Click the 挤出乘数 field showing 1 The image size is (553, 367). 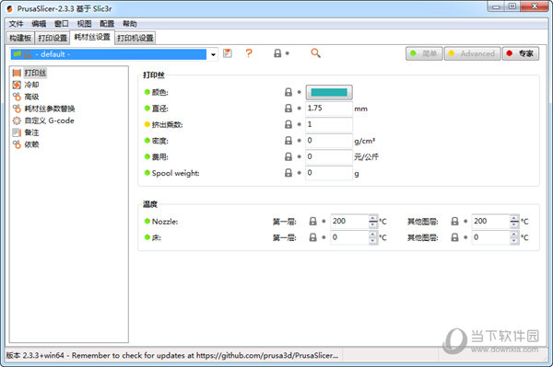pyautogui.click(x=329, y=124)
